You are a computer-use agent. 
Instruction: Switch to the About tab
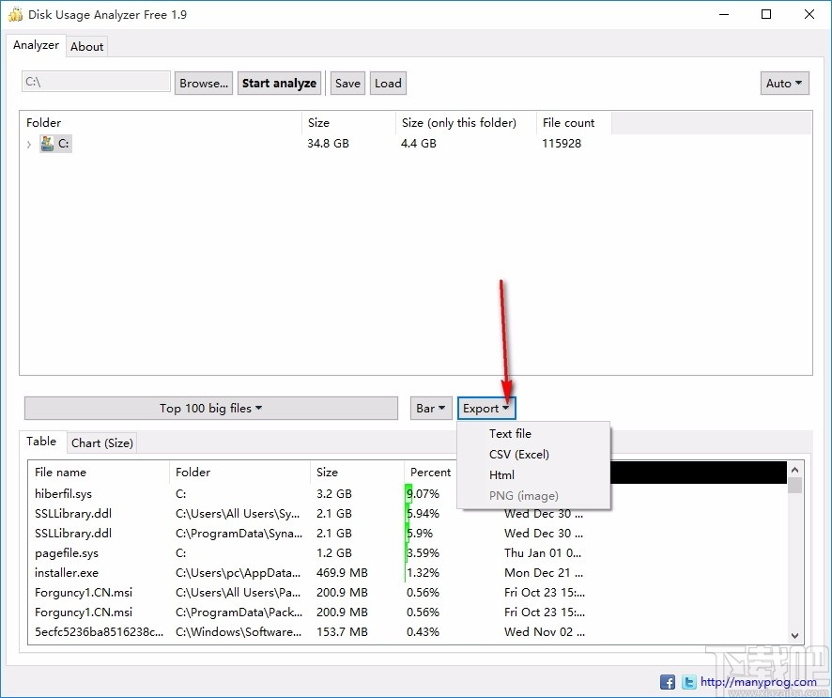click(x=86, y=45)
